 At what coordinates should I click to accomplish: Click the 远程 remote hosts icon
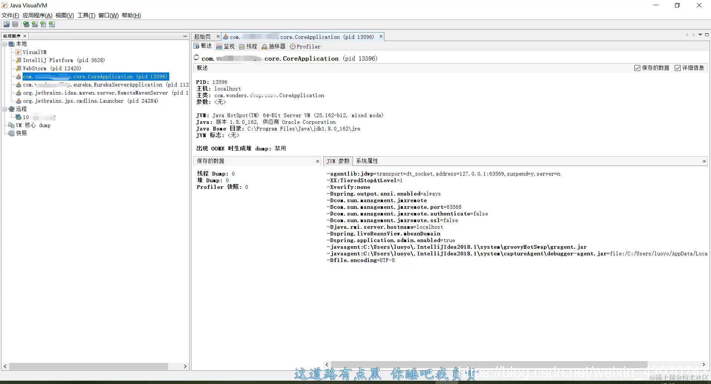pyautogui.click(x=11, y=109)
